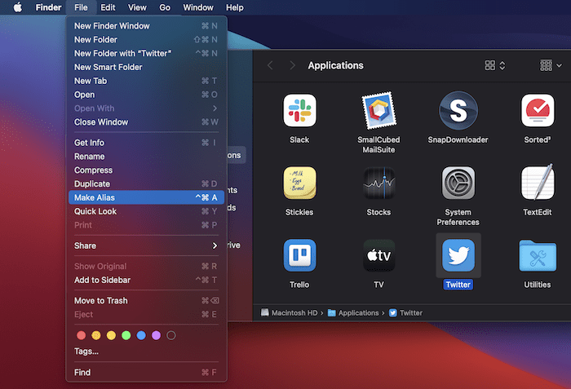Click Applications folder icon in path bar

(x=331, y=313)
